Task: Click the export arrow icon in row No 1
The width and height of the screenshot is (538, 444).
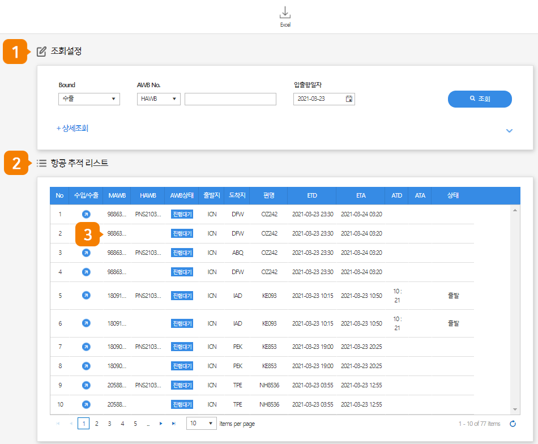Action: click(x=86, y=214)
